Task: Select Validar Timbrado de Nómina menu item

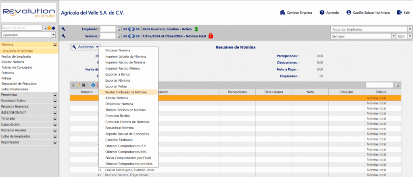Action: point(126,92)
